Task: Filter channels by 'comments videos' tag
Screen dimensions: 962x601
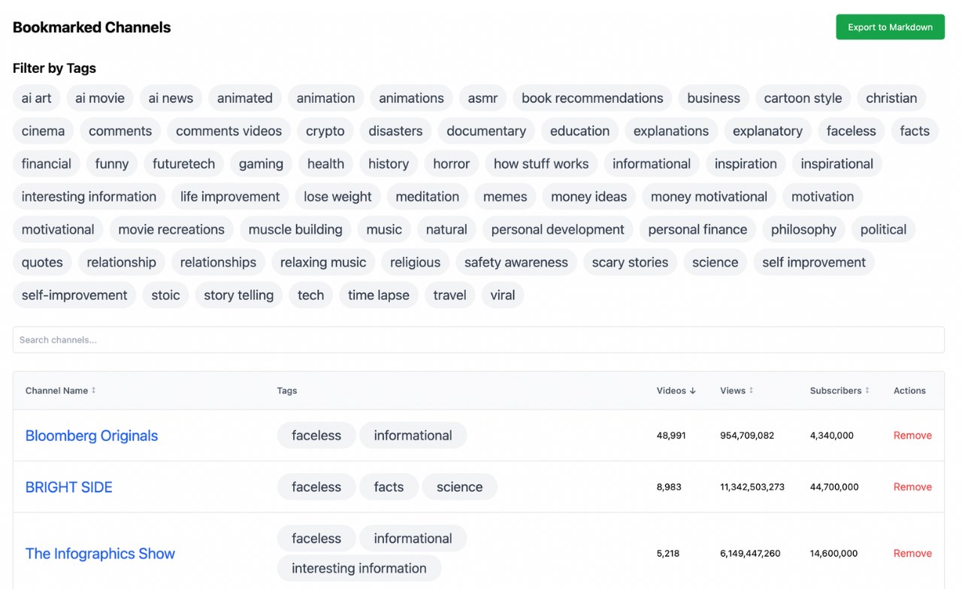Action: 228,131
